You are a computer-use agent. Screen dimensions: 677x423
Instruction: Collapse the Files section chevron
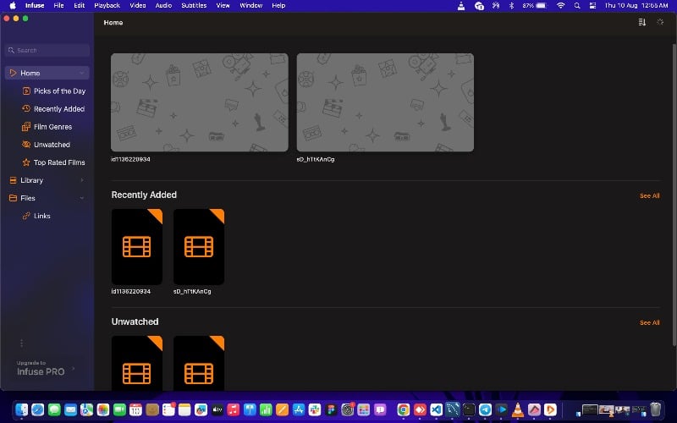81,198
